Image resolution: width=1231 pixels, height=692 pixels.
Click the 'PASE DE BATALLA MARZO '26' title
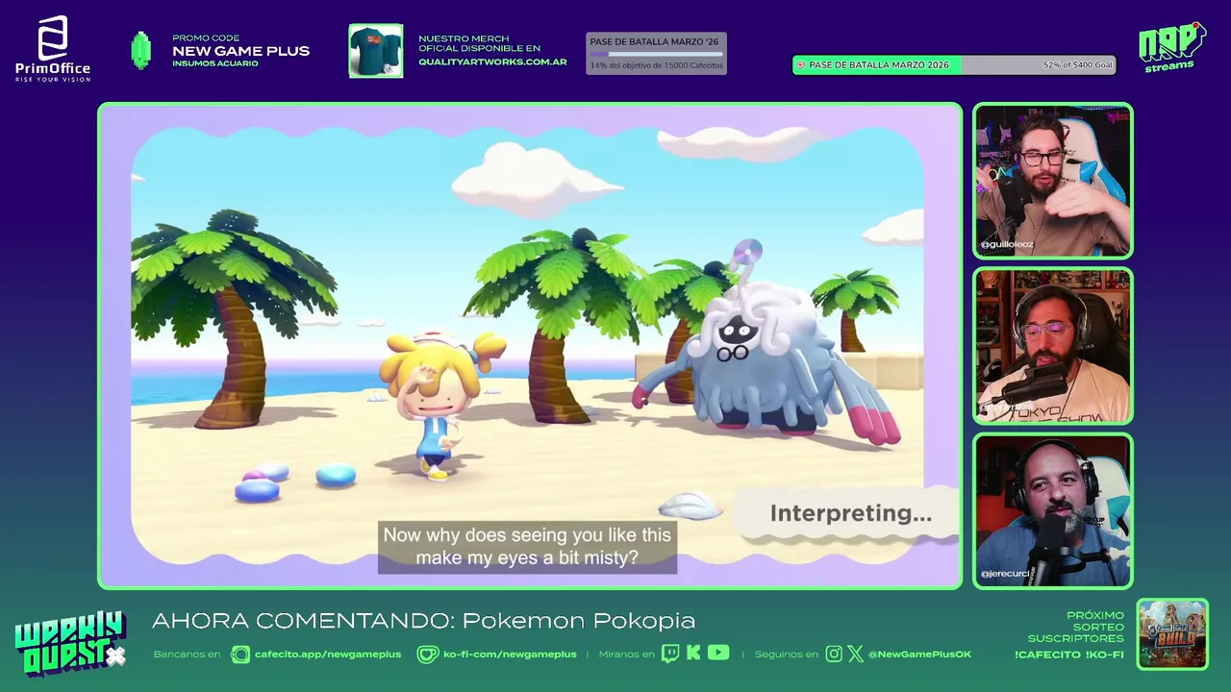(x=654, y=42)
